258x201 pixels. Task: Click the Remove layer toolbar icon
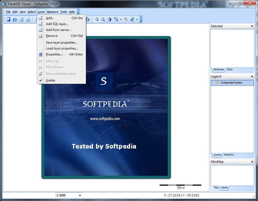point(28,20)
